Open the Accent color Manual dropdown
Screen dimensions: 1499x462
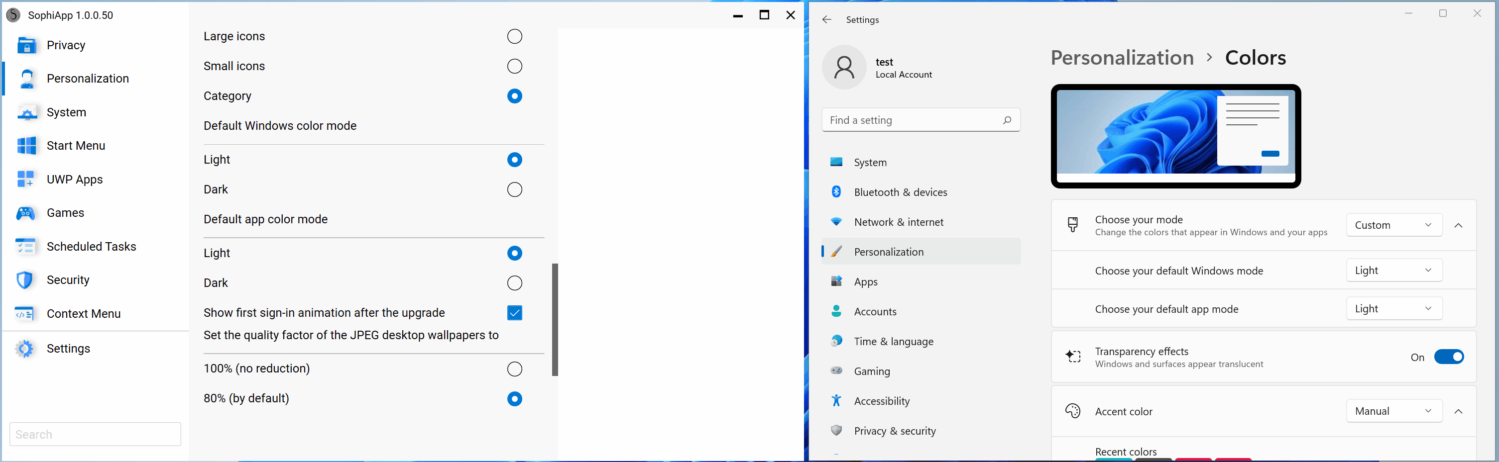(x=1393, y=411)
